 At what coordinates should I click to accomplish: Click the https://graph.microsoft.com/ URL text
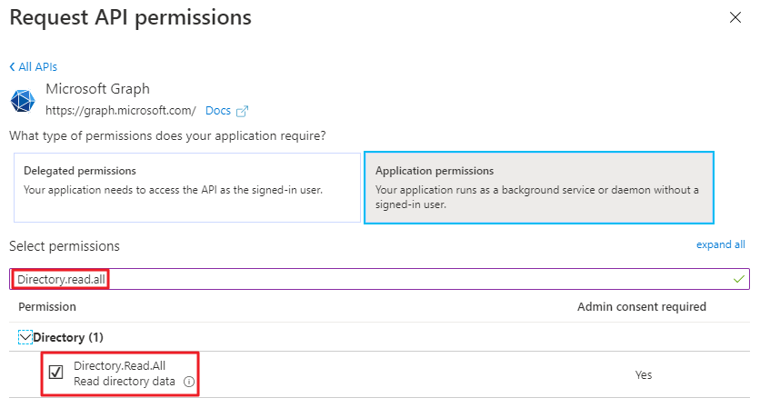point(121,111)
